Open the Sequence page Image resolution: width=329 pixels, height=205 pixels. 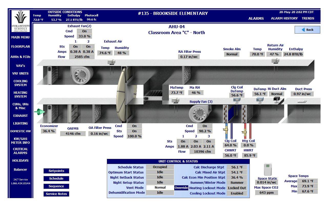(56, 186)
